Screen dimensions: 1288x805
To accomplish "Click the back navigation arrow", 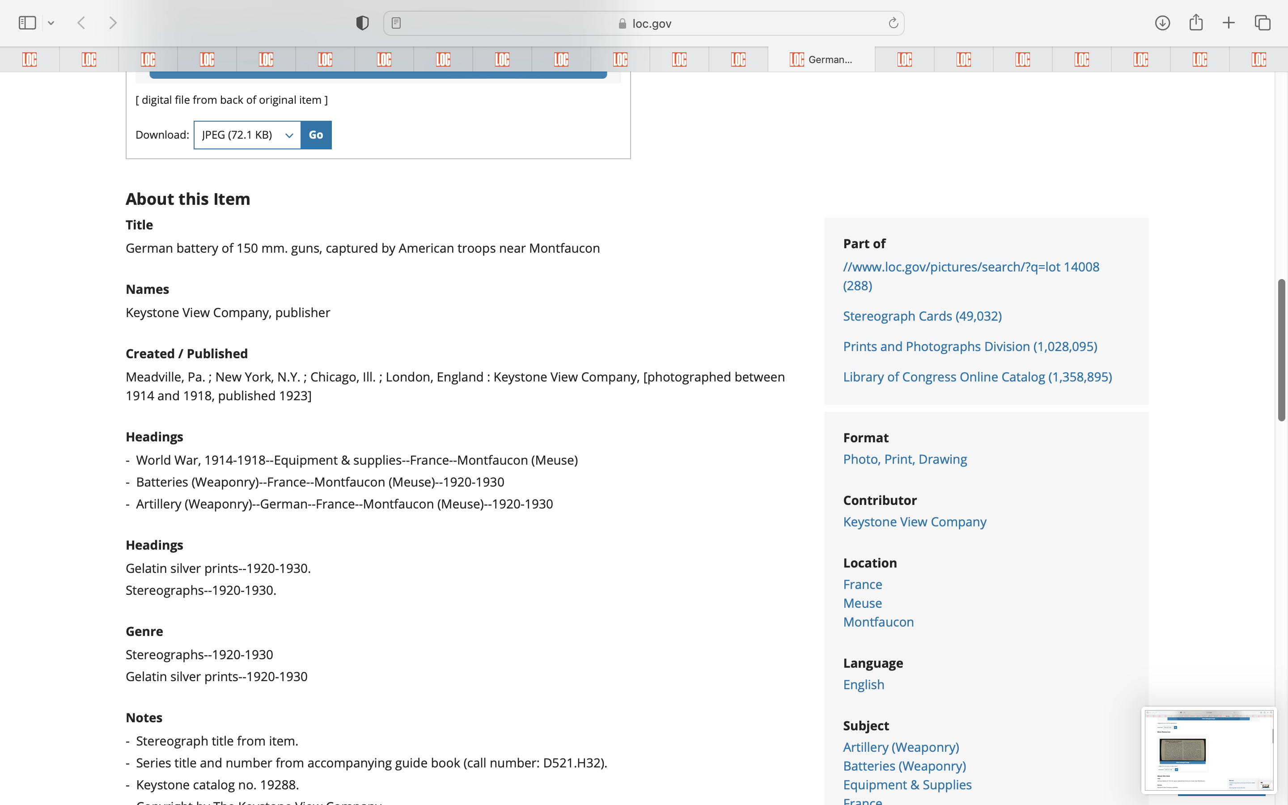I will pyautogui.click(x=81, y=23).
